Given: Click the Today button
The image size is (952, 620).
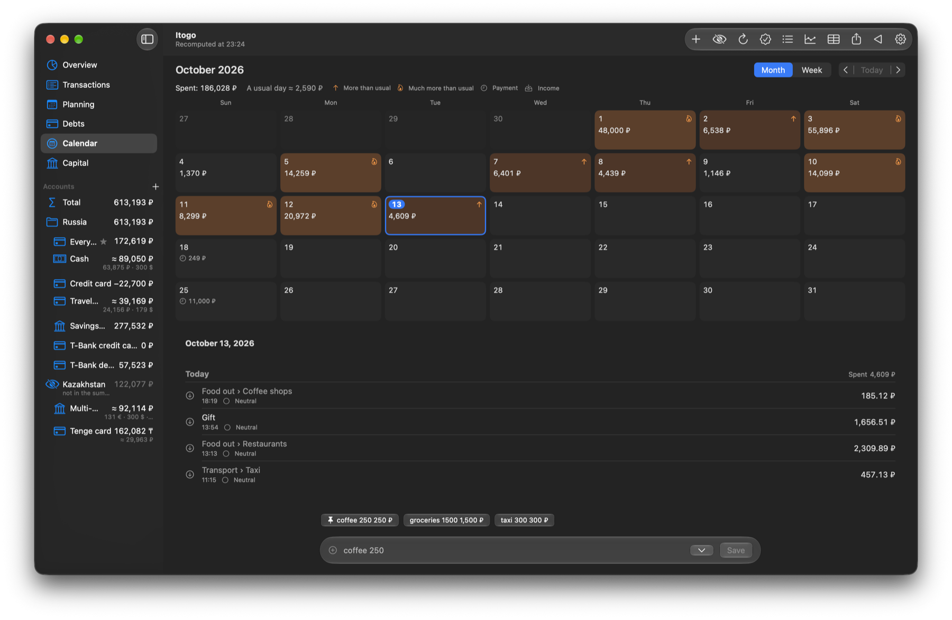Looking at the screenshot, I should [872, 70].
